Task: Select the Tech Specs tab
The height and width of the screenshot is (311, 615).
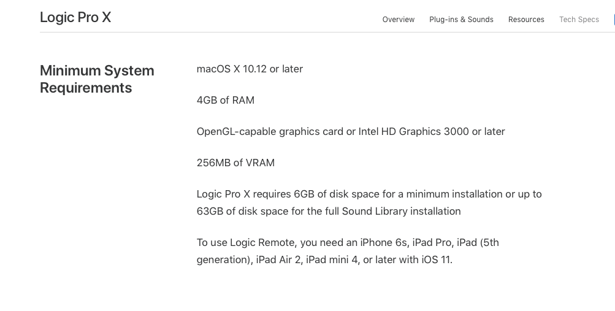Action: [579, 20]
